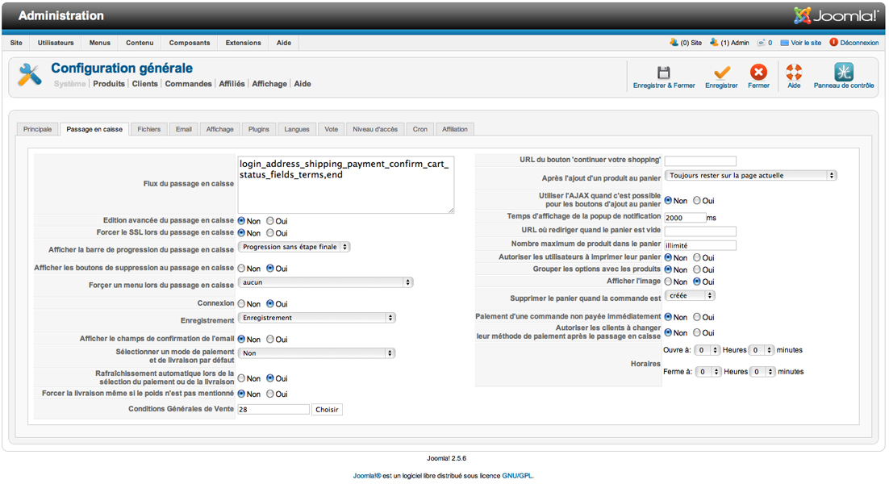
Task: Select Oui for Edition avancée du passage en caisse
Action: click(x=270, y=220)
